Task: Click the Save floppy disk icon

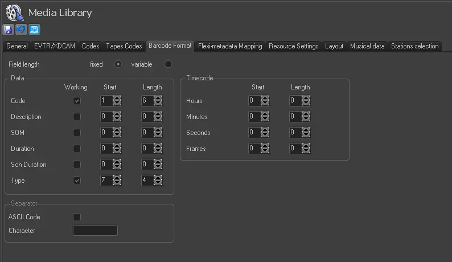Action: point(9,30)
